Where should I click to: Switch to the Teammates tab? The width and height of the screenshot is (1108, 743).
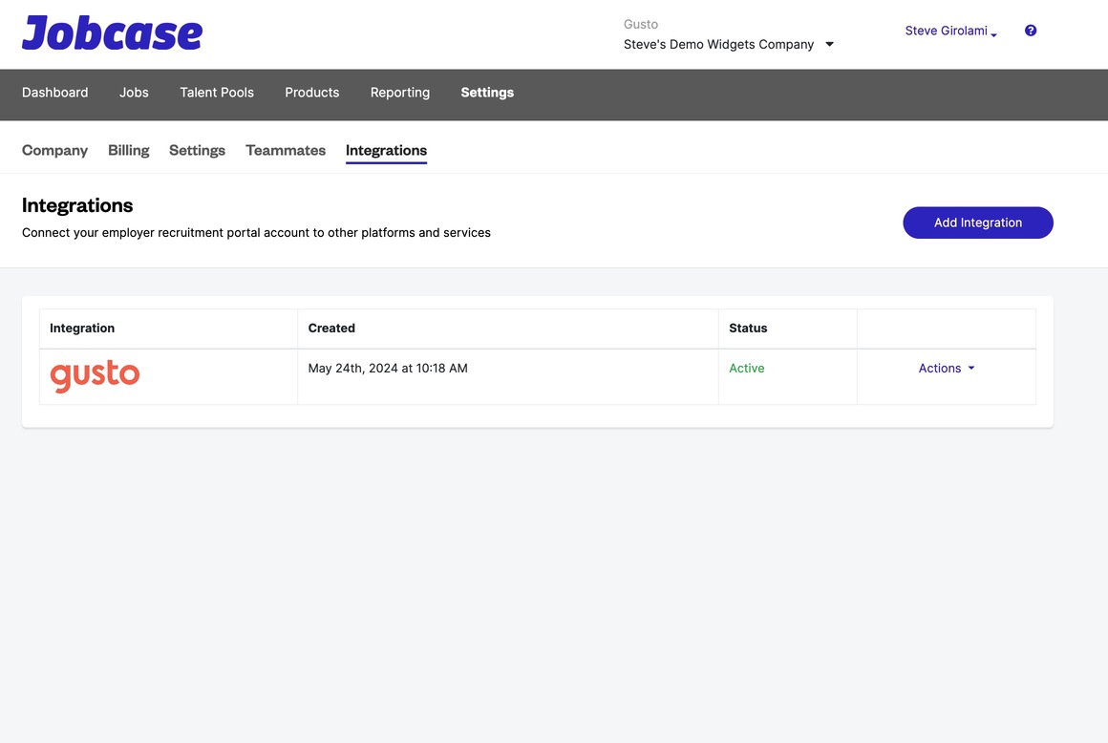coord(286,151)
